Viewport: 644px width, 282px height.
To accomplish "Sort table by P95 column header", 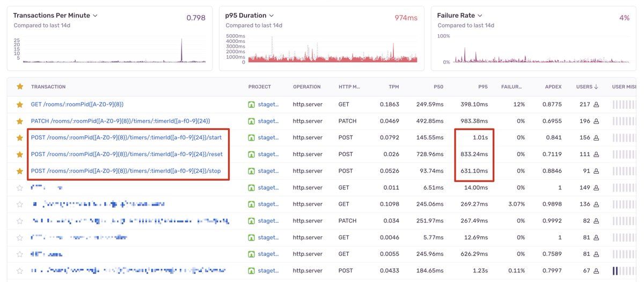I will pos(482,87).
